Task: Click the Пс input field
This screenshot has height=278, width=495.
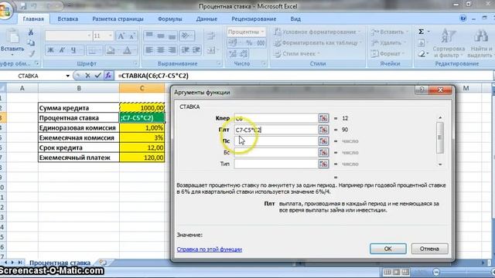Action: point(276,141)
